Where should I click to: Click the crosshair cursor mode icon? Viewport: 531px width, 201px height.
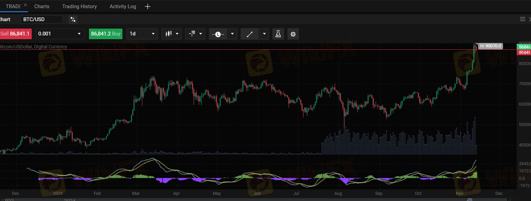point(192,34)
